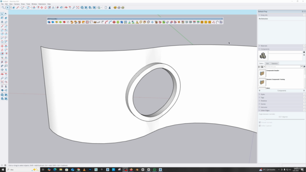
Task: Open the Windows Start button
Action: [3, 170]
